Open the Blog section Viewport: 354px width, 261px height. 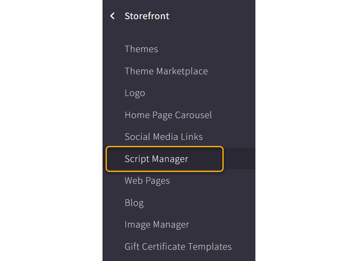pyautogui.click(x=134, y=203)
